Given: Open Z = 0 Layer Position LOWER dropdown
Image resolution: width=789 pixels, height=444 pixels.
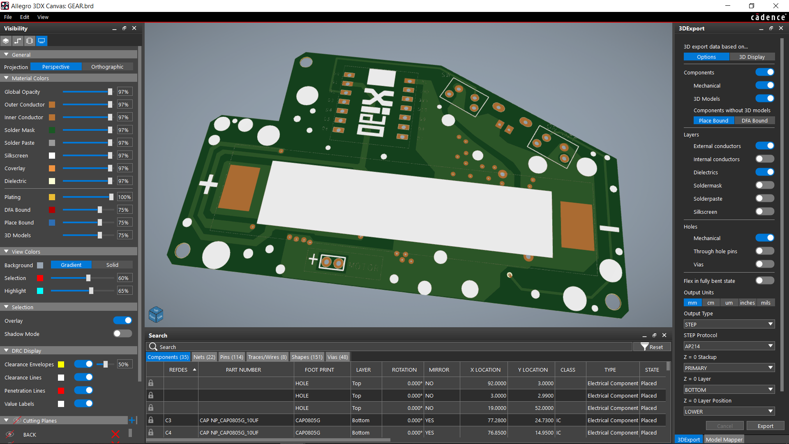Looking at the screenshot, I should (x=729, y=412).
